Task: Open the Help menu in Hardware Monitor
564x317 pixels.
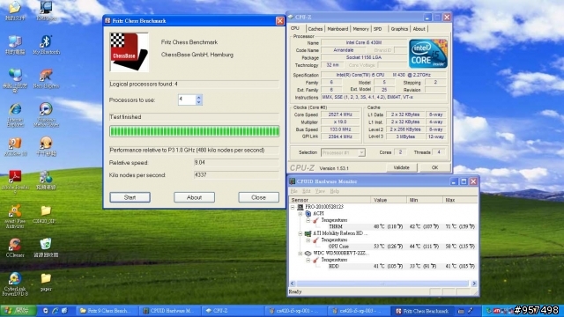Action: click(x=335, y=191)
